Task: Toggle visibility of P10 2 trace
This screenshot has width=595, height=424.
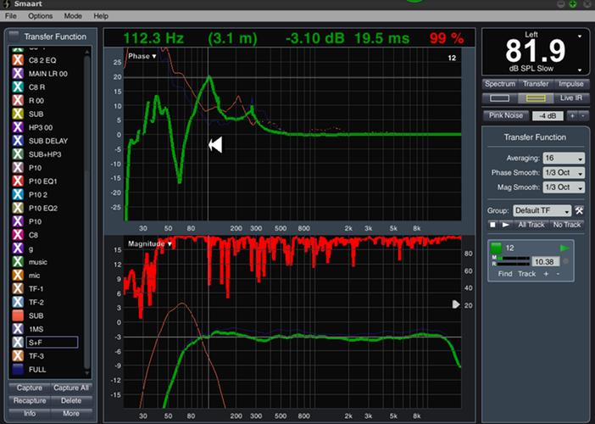Action: click(18, 195)
